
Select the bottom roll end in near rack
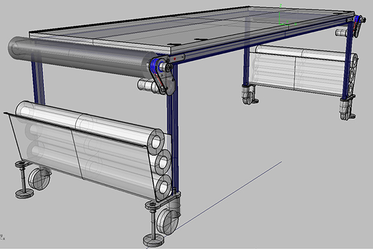coord(165,185)
